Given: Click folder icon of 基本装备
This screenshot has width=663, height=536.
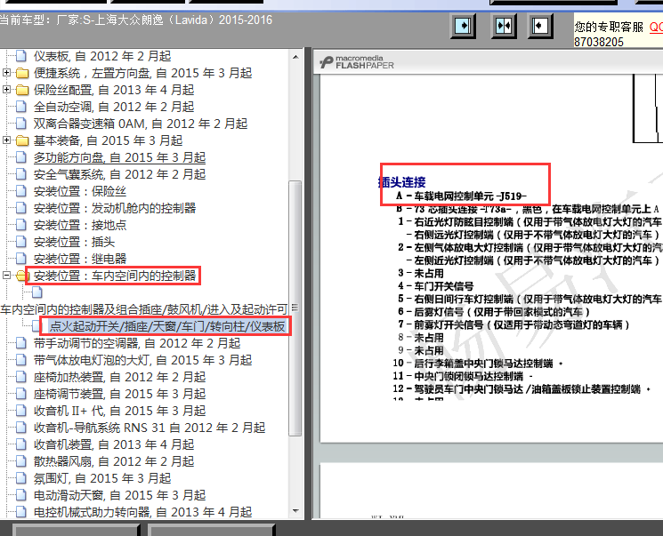Looking at the screenshot, I should [x=22, y=141].
